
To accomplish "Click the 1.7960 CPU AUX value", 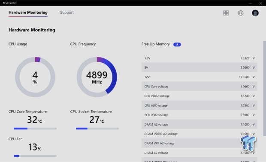I will point(245,105).
